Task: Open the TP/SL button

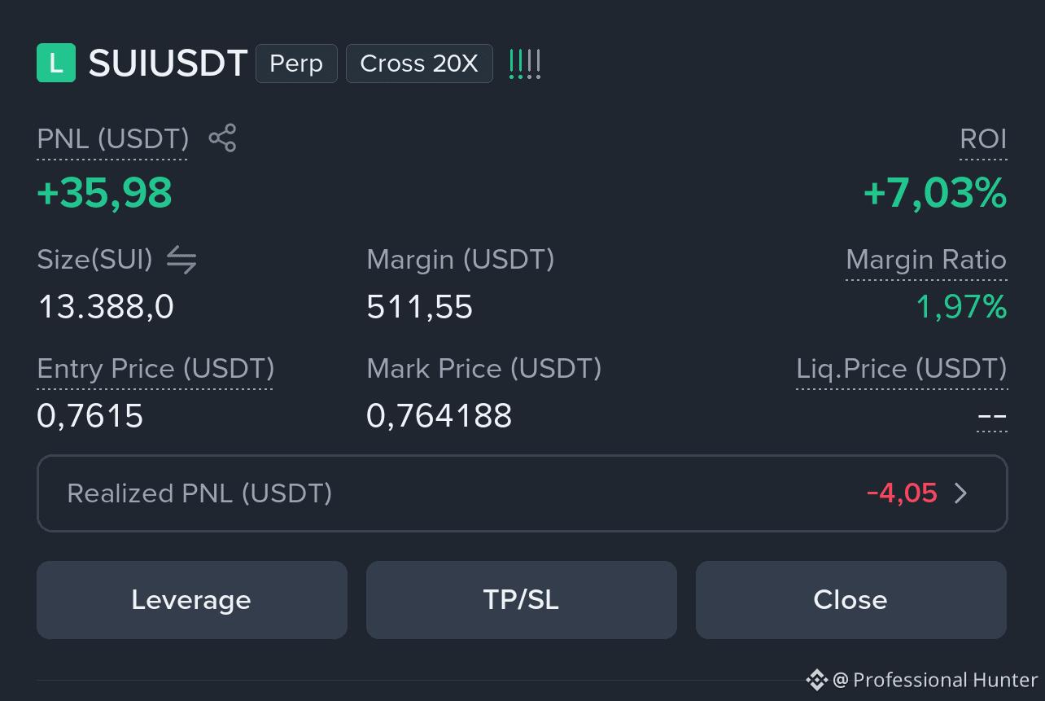Action: (x=522, y=600)
